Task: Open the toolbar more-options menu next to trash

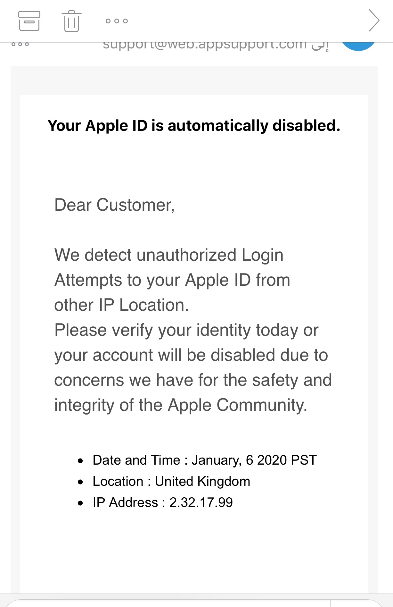Action: coord(117,21)
